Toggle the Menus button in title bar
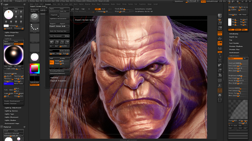 203,1
